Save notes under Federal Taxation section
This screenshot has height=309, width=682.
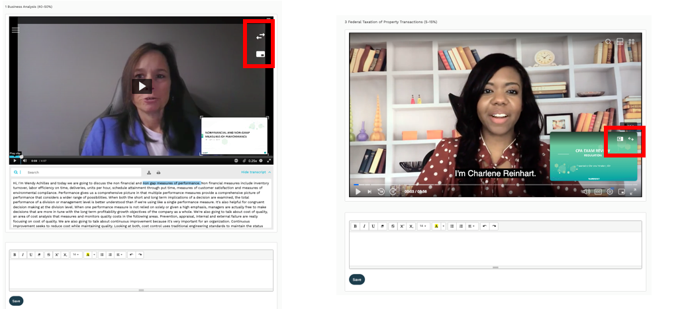tap(357, 279)
